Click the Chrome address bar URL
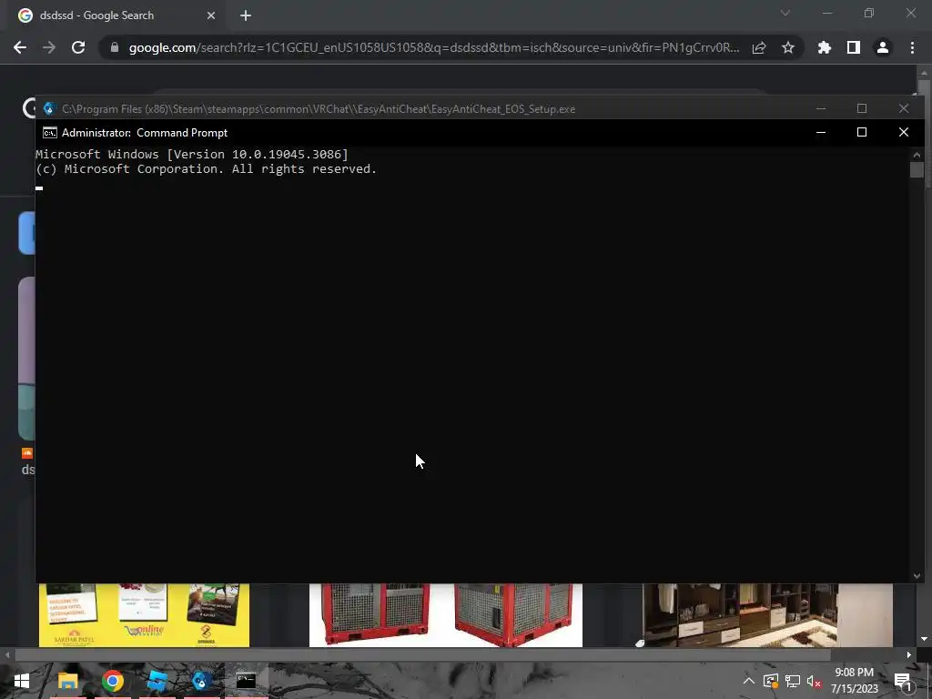This screenshot has height=699, width=932. (434, 47)
